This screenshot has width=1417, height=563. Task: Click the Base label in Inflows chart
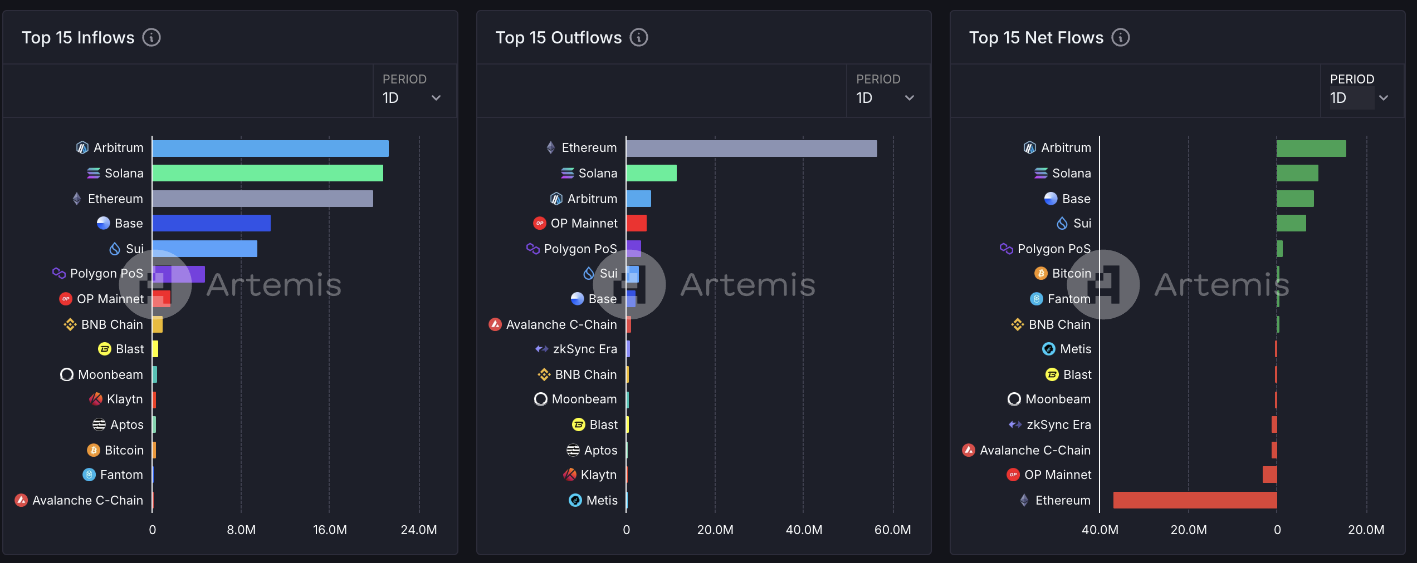click(x=129, y=224)
